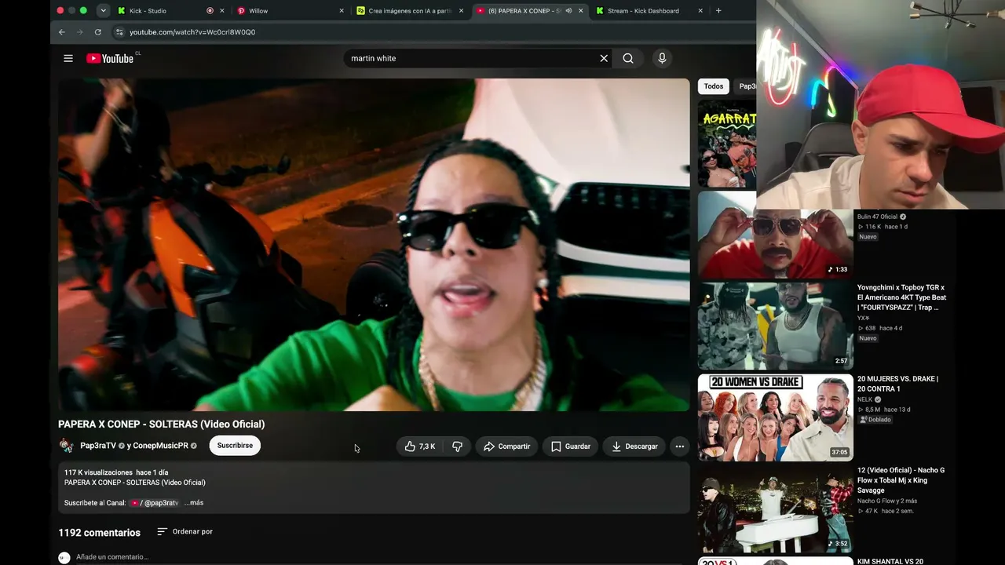The width and height of the screenshot is (1005, 565).
Task: Click the main video player
Action: tap(374, 245)
